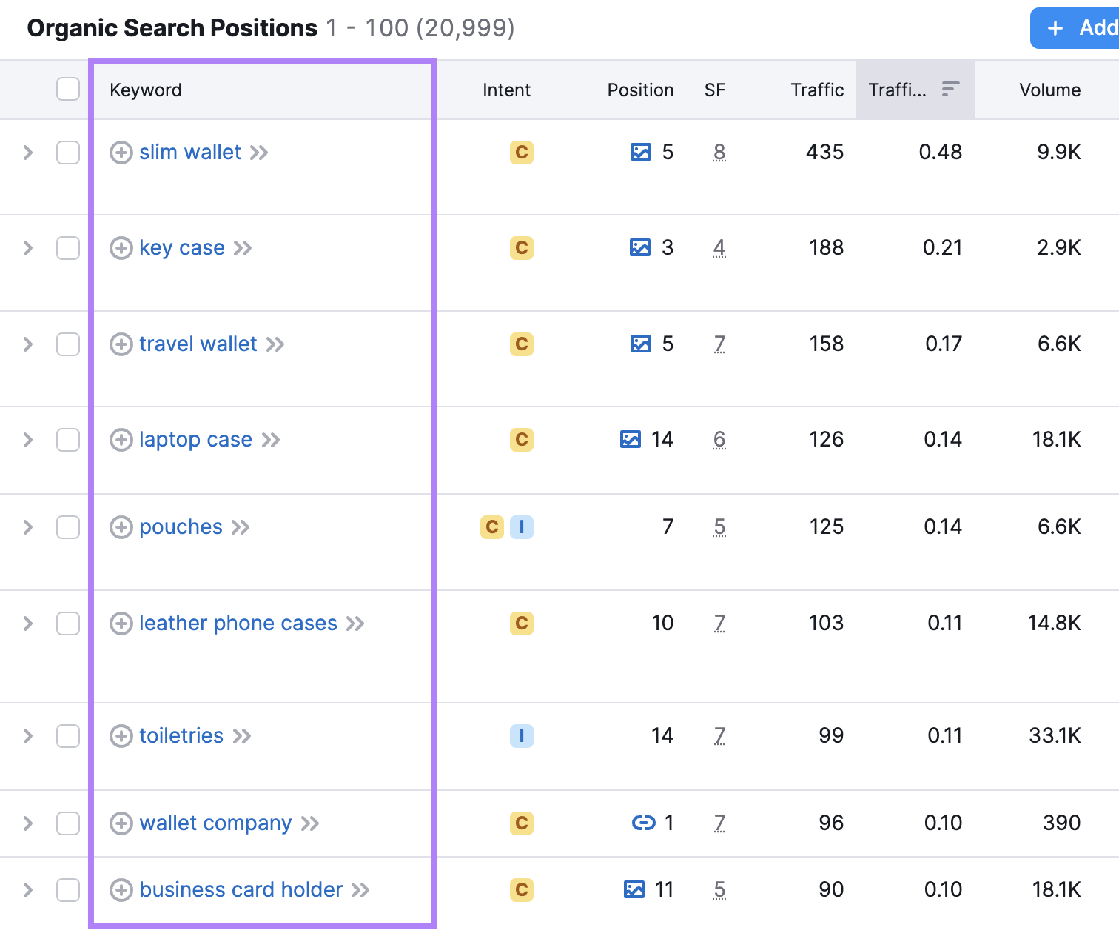The height and width of the screenshot is (936, 1119).
Task: Click the SF count for the pouches row
Action: pos(719,527)
